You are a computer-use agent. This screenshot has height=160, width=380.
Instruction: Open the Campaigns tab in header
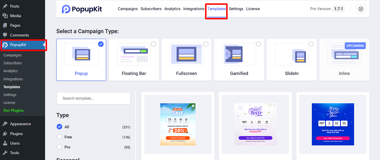click(128, 9)
